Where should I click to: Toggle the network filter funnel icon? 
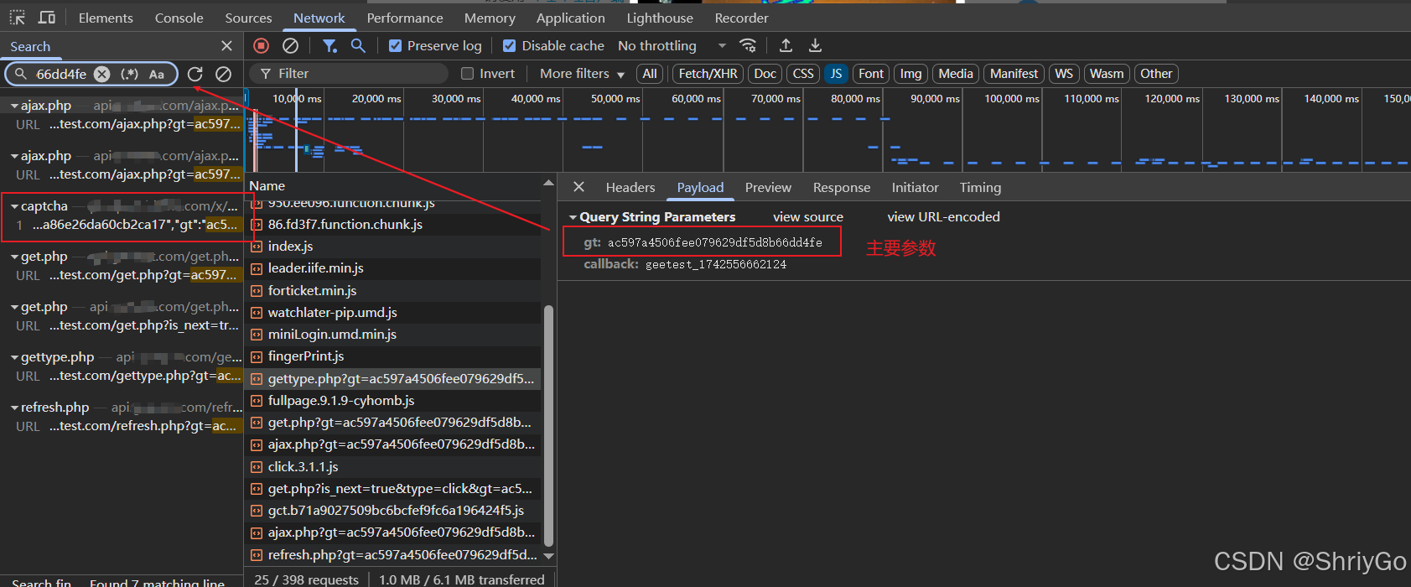coord(329,45)
